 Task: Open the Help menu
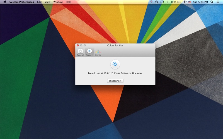click(68, 2)
